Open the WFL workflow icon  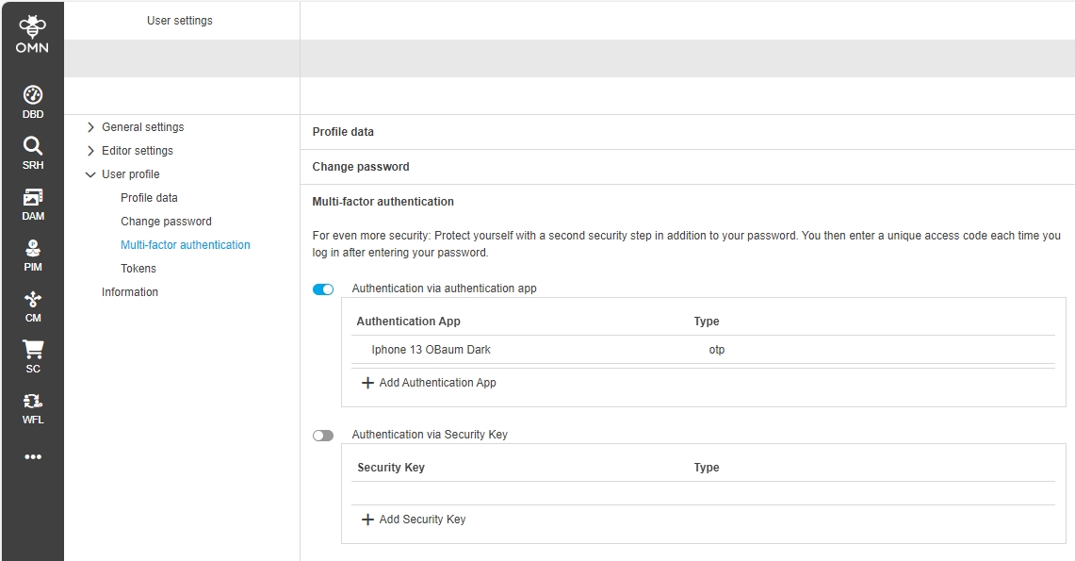coord(33,406)
